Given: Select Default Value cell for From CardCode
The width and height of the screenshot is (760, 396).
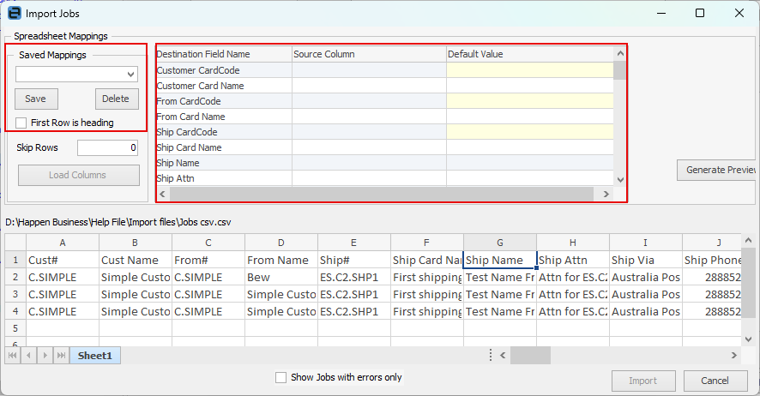Looking at the screenshot, I should (530, 101).
